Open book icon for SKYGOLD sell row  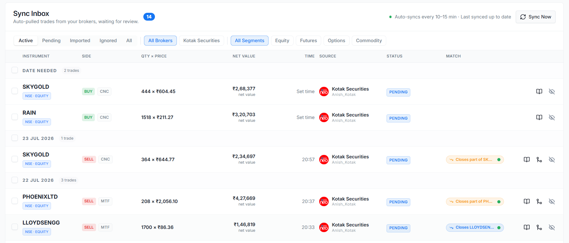[x=527, y=160]
